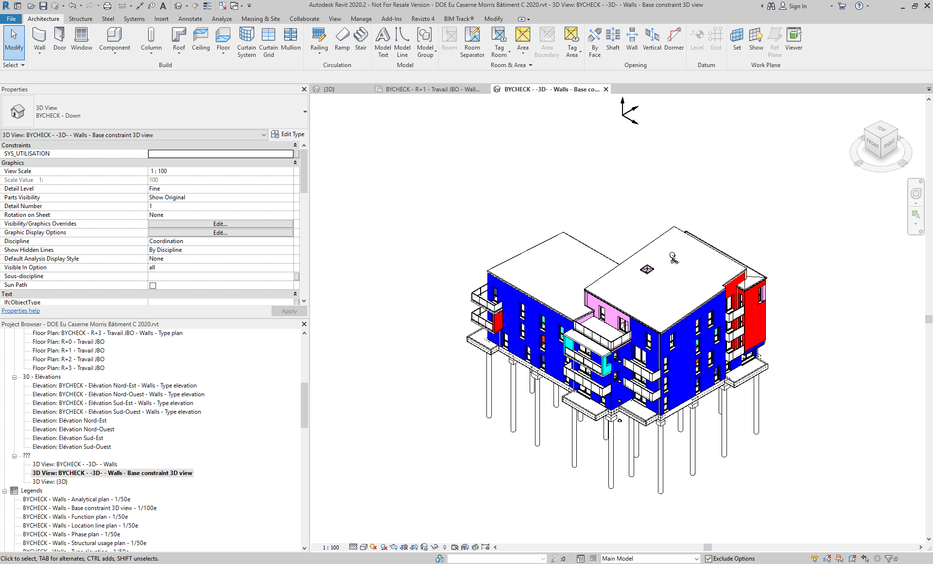Select the Shaft opening tool
The width and height of the screenshot is (933, 564).
tap(613, 39)
